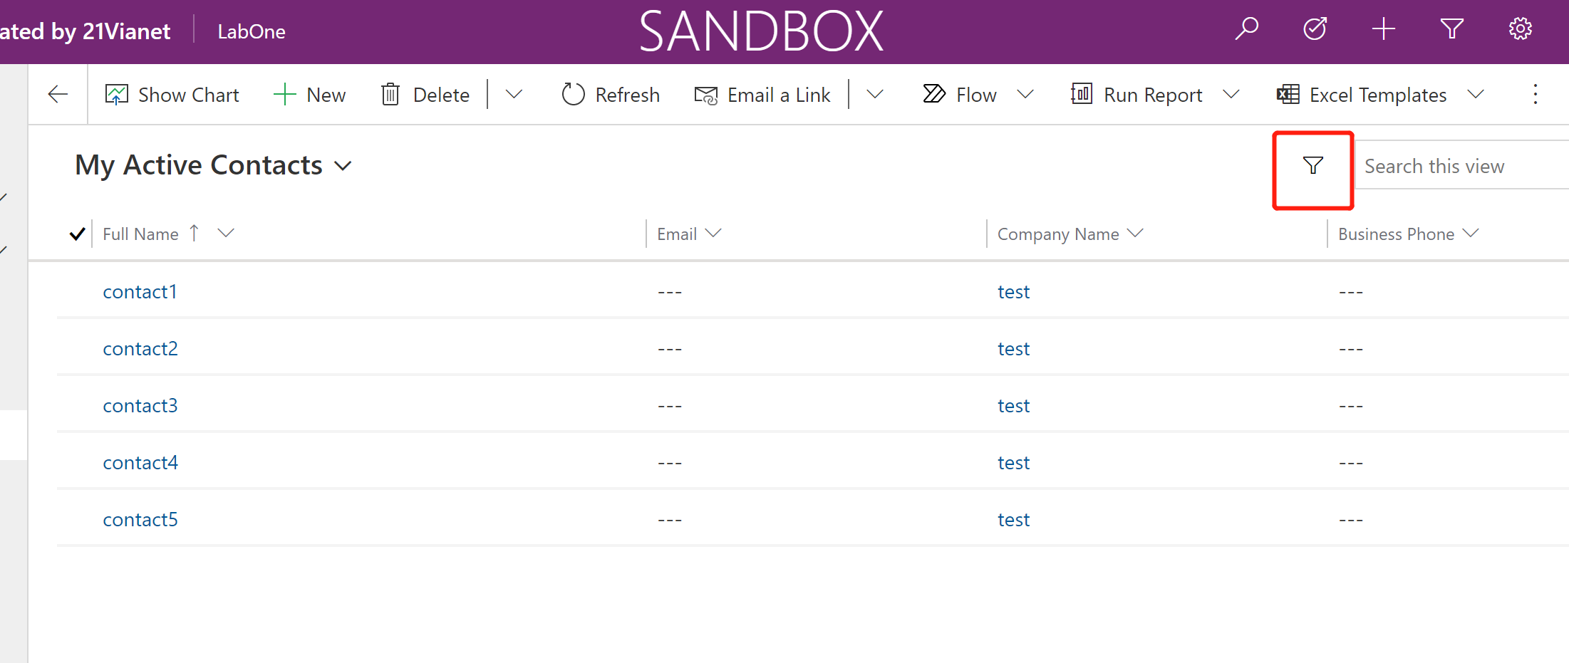
Task: Click the Run Report icon
Action: coord(1080,93)
